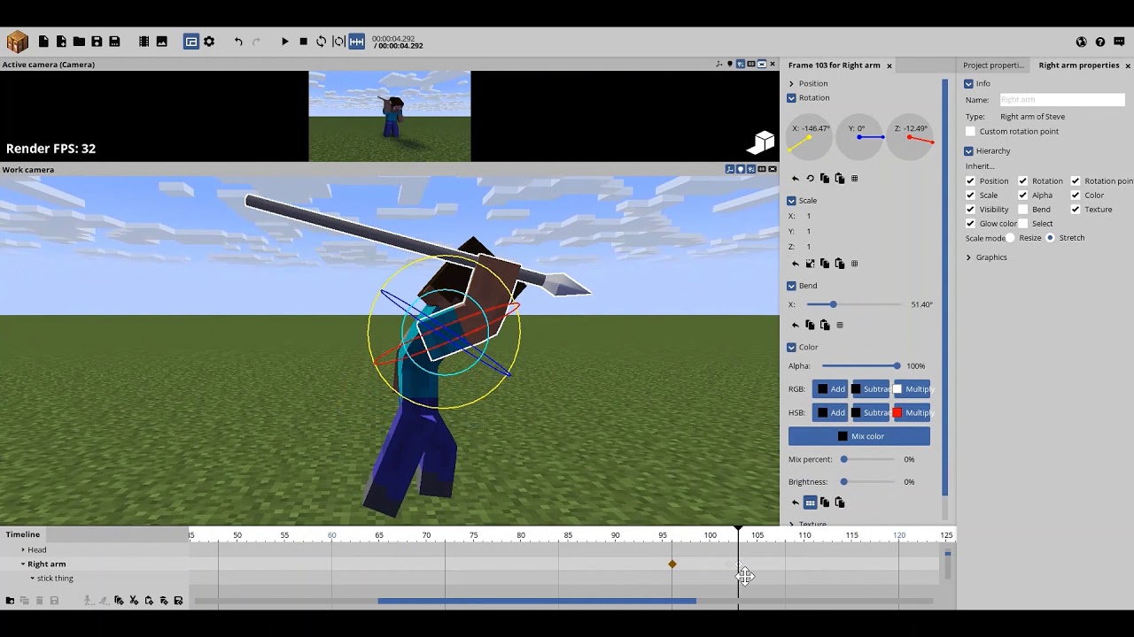Play the animation
Image resolution: width=1134 pixels, height=637 pixels.
click(285, 42)
